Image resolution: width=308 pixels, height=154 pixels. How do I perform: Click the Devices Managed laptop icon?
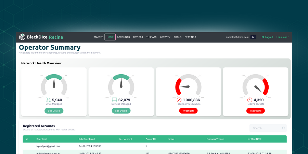pyautogui.click(x=115, y=100)
